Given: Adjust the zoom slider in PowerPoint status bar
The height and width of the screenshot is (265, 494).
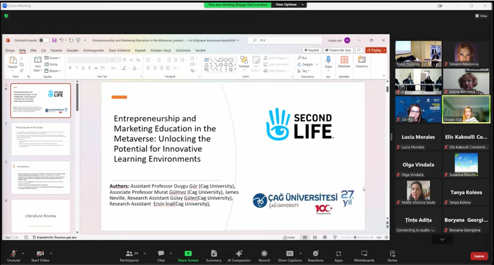Looking at the screenshot, I should 358,237.
